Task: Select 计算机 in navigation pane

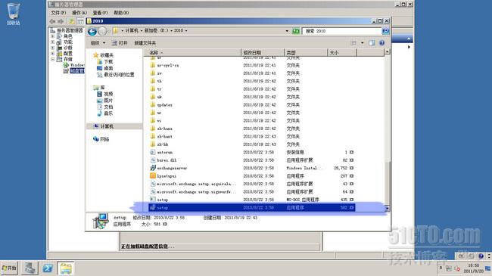Action: point(107,126)
